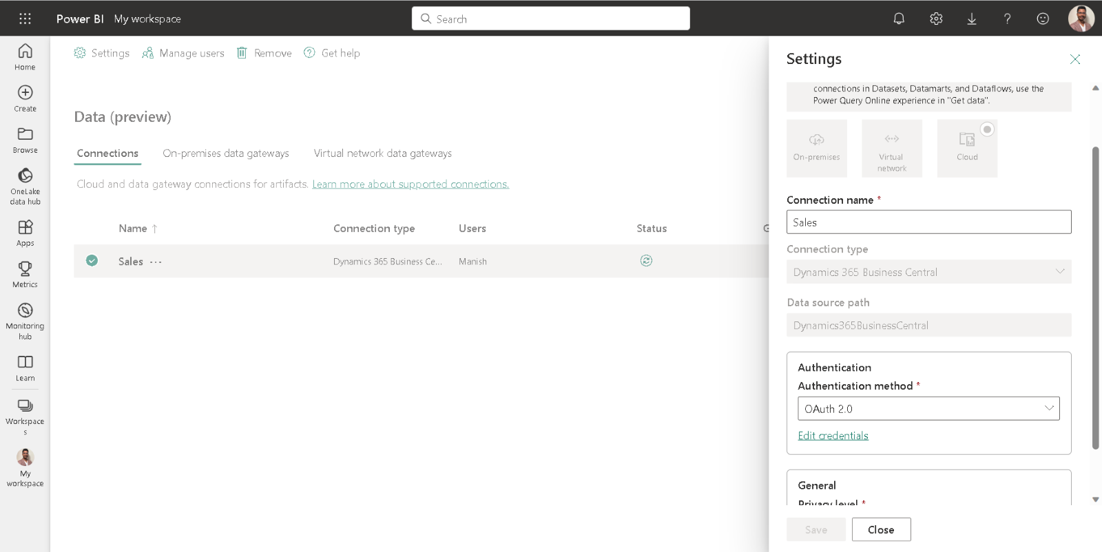Open the app launcher grid
The height and width of the screenshot is (552, 1102).
pos(25,19)
